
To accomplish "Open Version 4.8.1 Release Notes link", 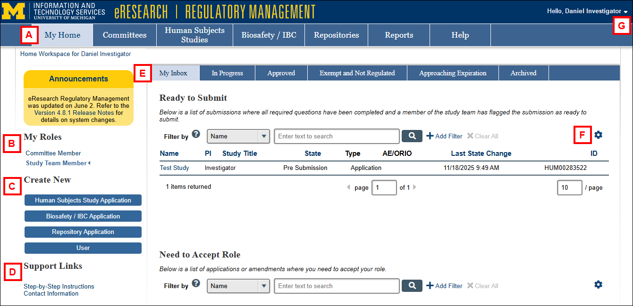I will [x=74, y=113].
